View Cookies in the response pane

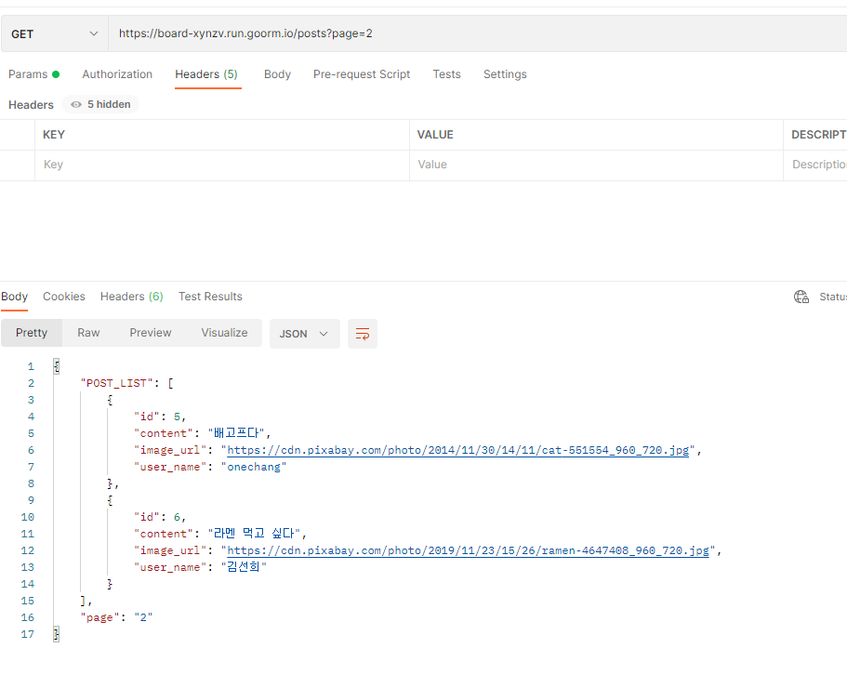[63, 296]
